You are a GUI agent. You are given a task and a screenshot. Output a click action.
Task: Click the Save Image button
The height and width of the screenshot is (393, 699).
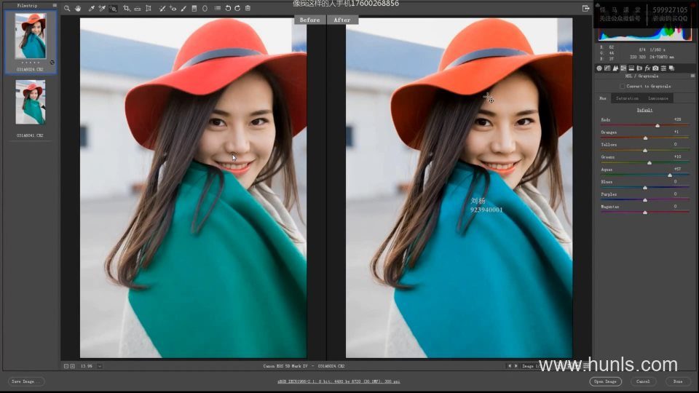[26, 381]
